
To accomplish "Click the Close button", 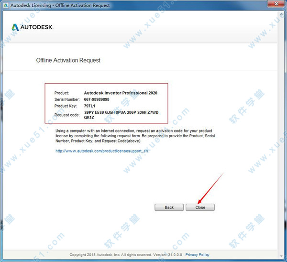I will coord(200,207).
